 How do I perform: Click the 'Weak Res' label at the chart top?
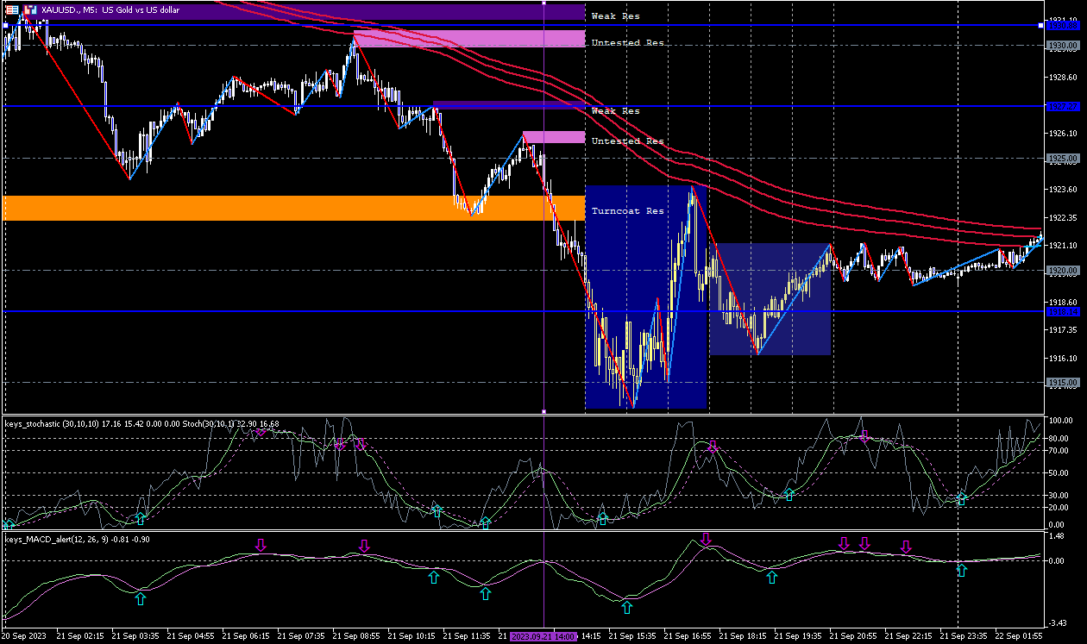pyautogui.click(x=615, y=16)
